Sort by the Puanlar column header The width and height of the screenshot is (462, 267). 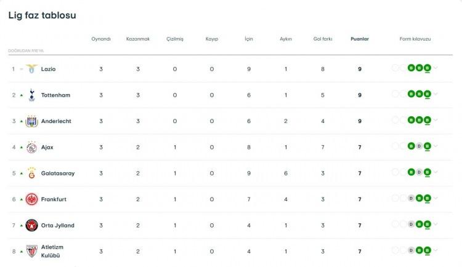coord(360,39)
